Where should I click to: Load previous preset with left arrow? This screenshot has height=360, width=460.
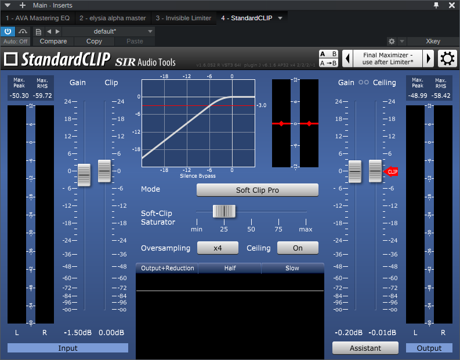click(x=49, y=31)
